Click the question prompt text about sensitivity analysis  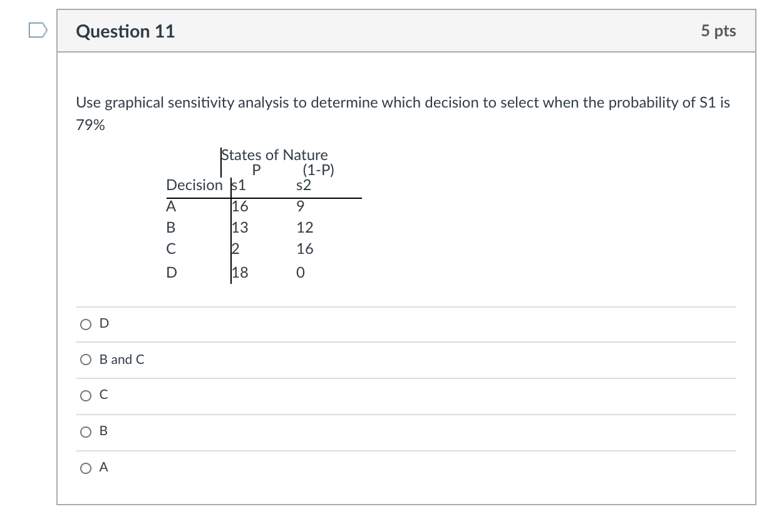pos(402,103)
